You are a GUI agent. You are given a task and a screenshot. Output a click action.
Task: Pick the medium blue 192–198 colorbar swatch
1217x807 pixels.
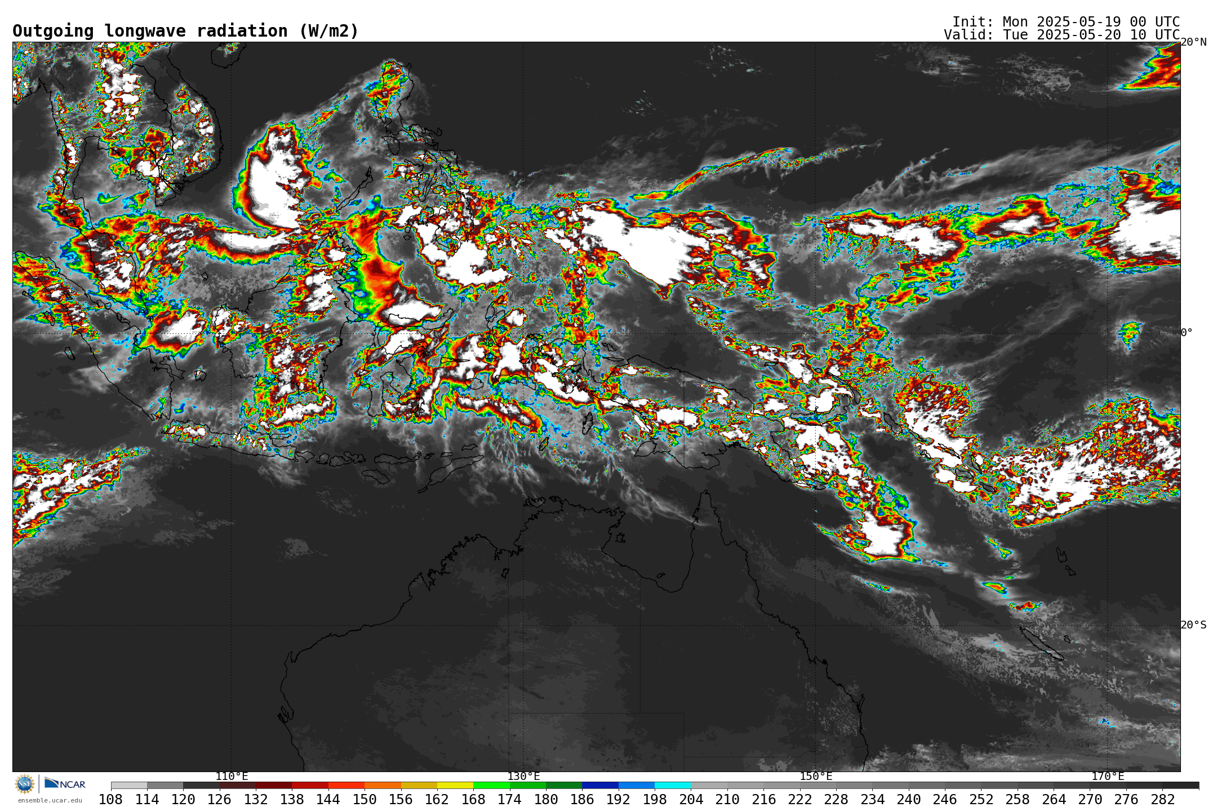click(637, 786)
